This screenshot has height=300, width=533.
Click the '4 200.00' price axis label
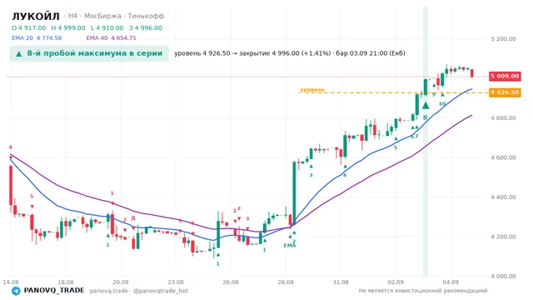503,237
